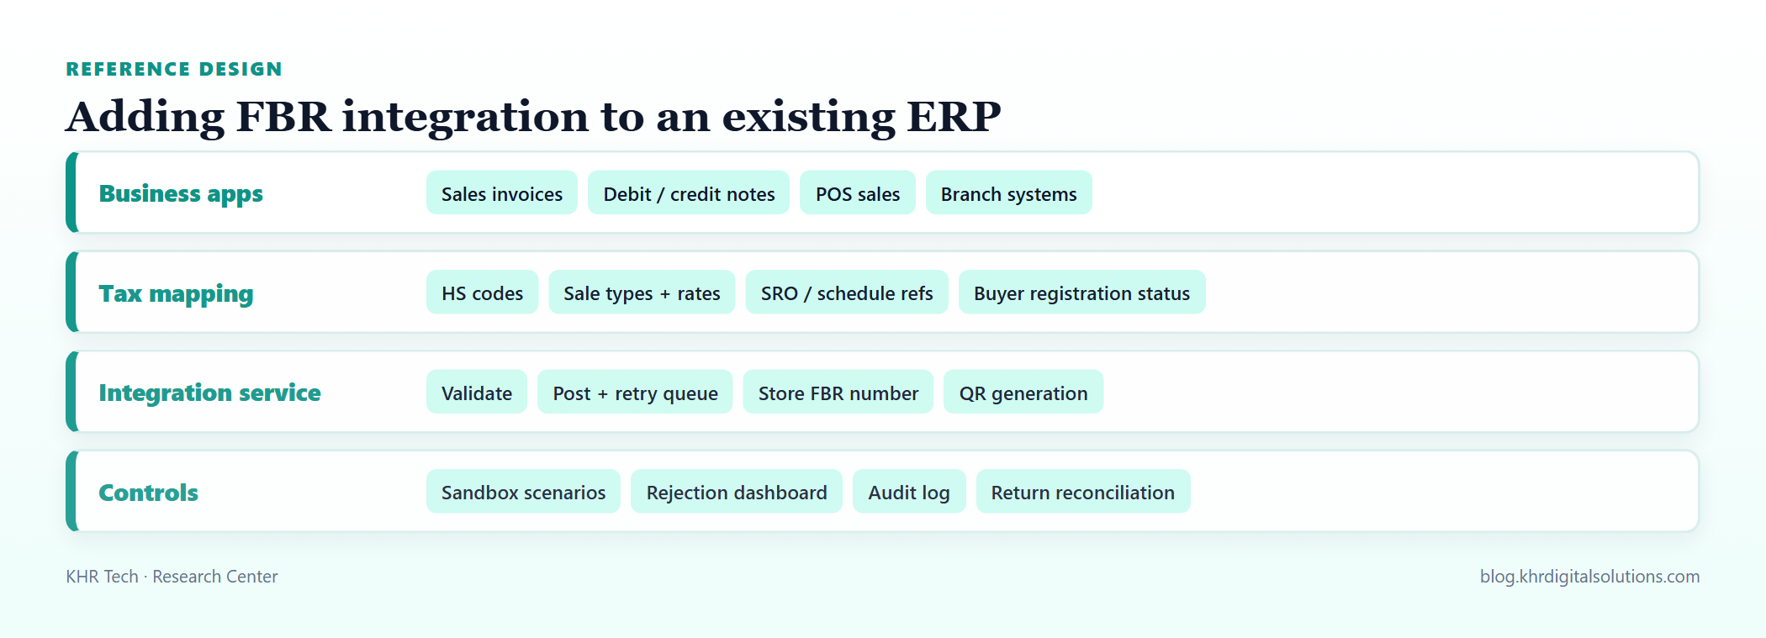1766x638 pixels.
Task: Select the Post + retry queue chip
Action: tap(635, 393)
